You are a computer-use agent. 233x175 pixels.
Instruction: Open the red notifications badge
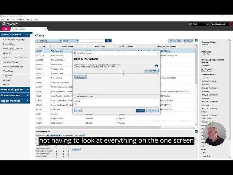pyautogui.click(x=230, y=24)
